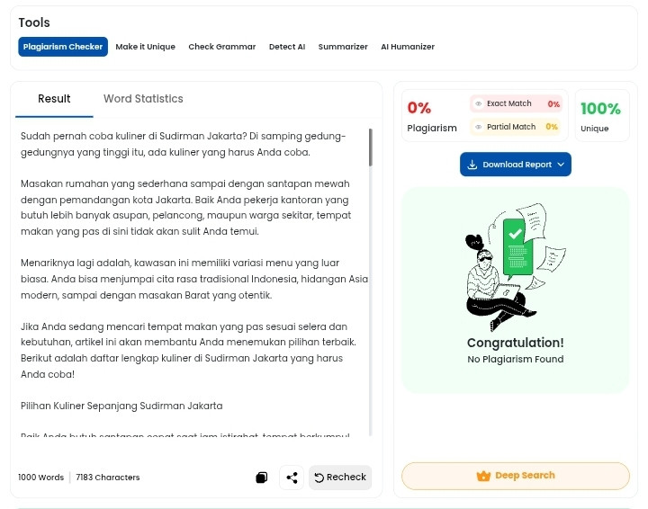
Task: Open the Summarizer tool
Action: click(343, 47)
